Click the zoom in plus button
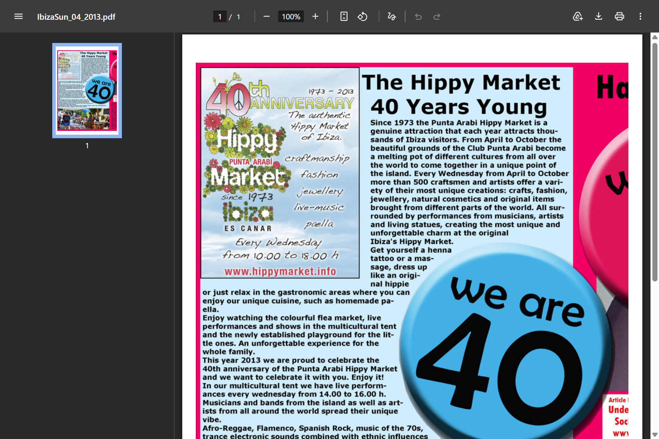The image size is (659, 439). (x=315, y=16)
